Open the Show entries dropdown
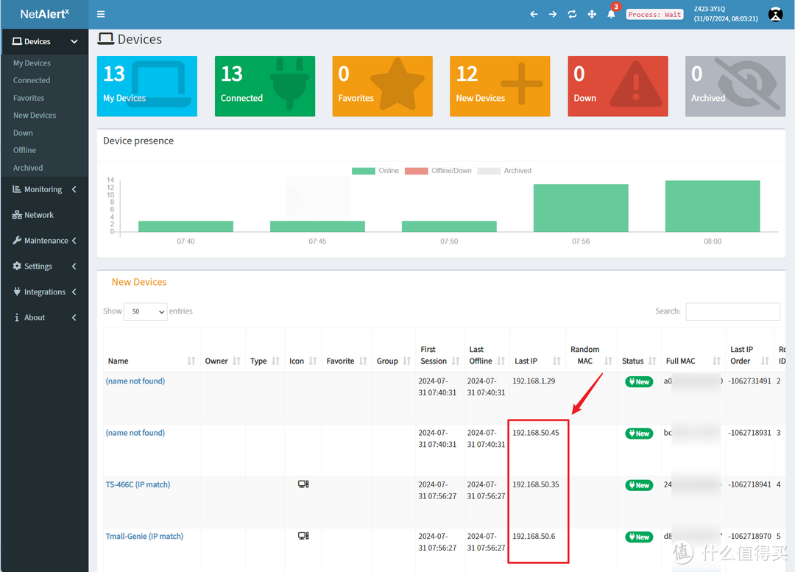 [x=145, y=311]
